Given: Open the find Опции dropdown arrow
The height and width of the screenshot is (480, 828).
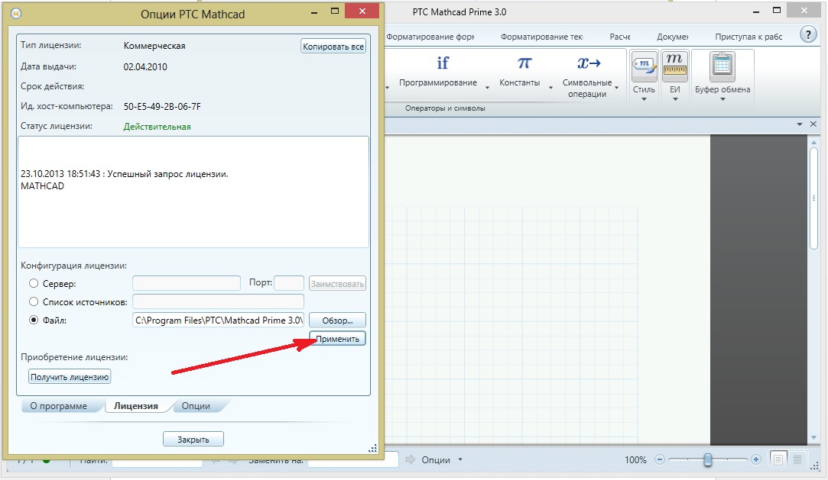Looking at the screenshot, I should [460, 459].
